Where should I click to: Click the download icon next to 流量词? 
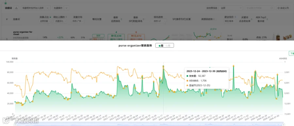tap(16, 8)
